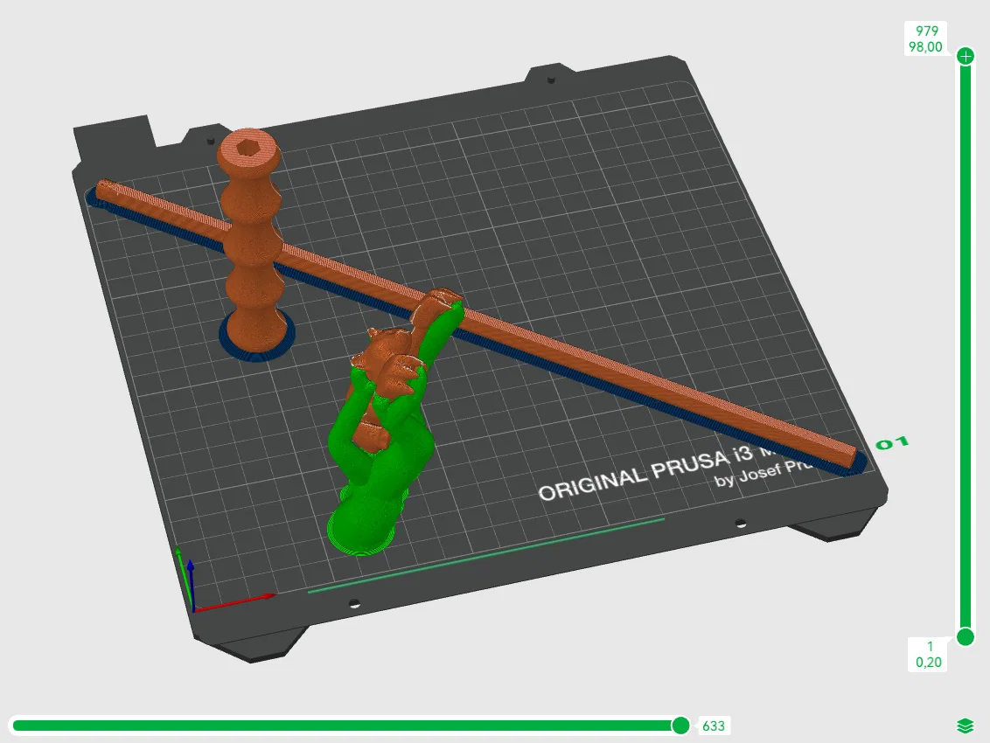Image resolution: width=990 pixels, height=743 pixels.
Task: Click the top layer value label 979 98,00
Action: pos(925,39)
